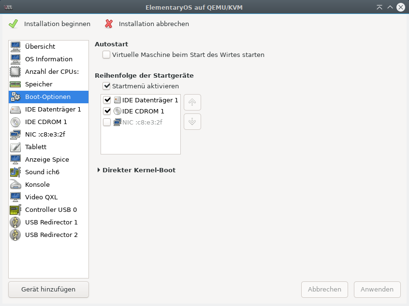Click the USB Redirector 1 icon
This screenshot has width=409, height=306.
click(15, 222)
